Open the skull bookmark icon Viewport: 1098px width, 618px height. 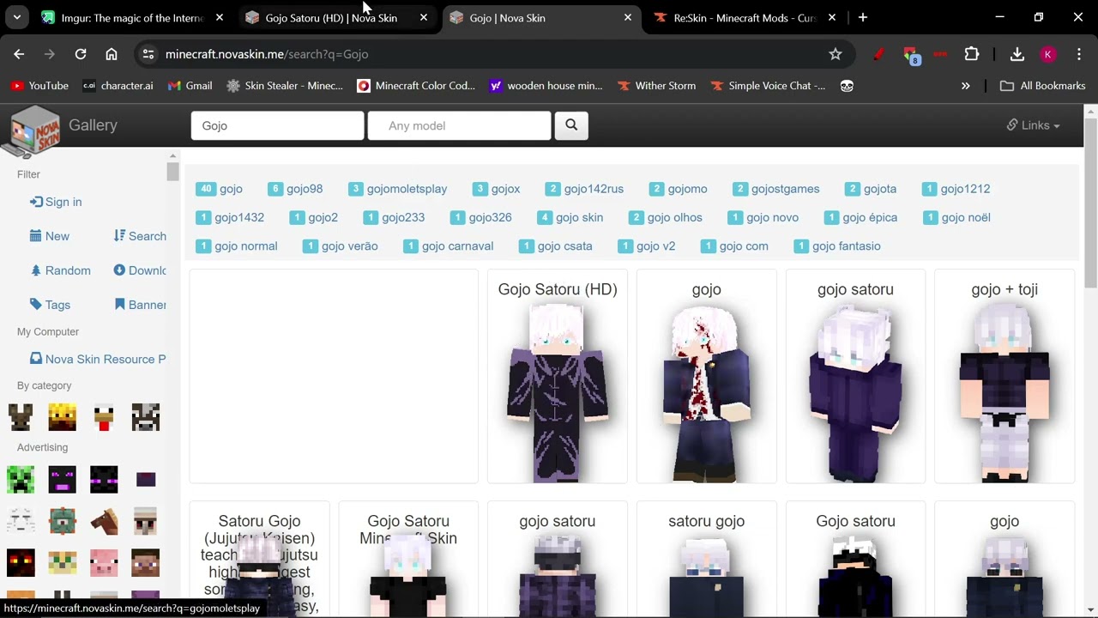tap(847, 86)
